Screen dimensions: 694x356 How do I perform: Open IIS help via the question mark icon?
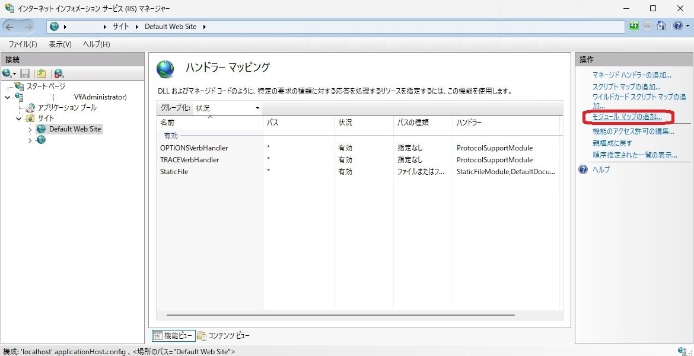[678, 26]
